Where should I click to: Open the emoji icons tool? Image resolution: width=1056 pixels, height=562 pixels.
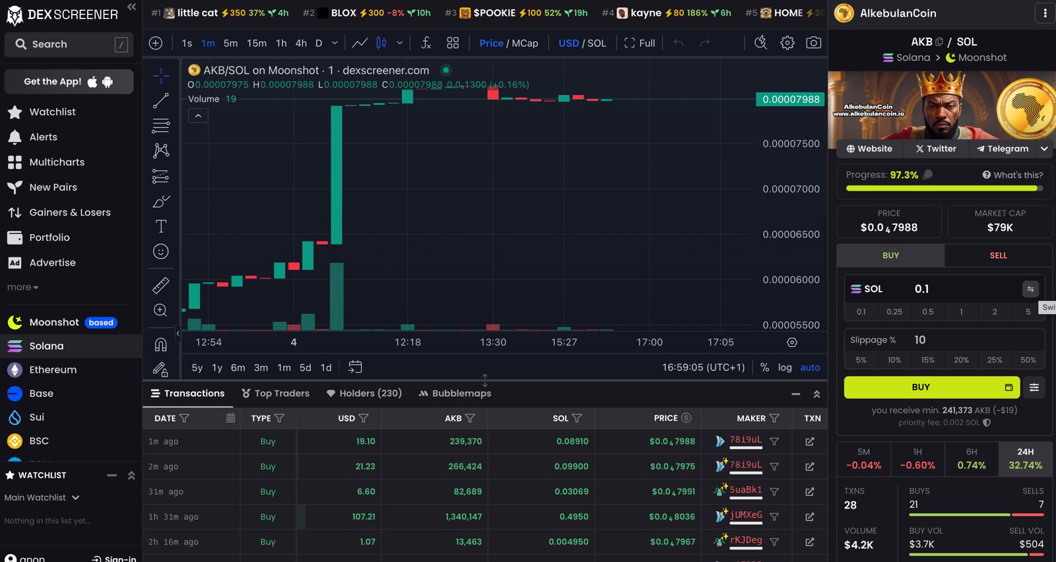pos(160,251)
